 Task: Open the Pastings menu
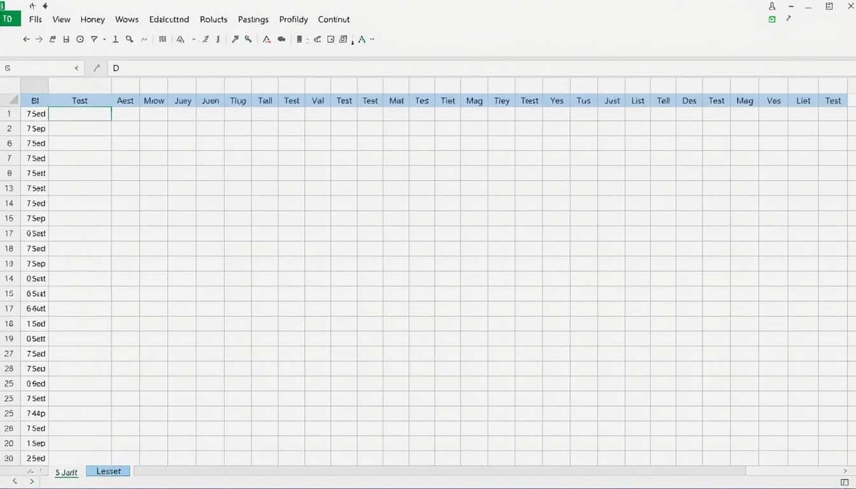pos(253,20)
